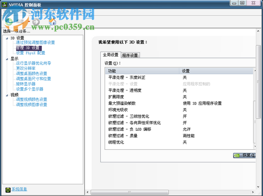Open 调整视频颜色设置
The width and height of the screenshot is (263, 196).
tap(32, 99)
